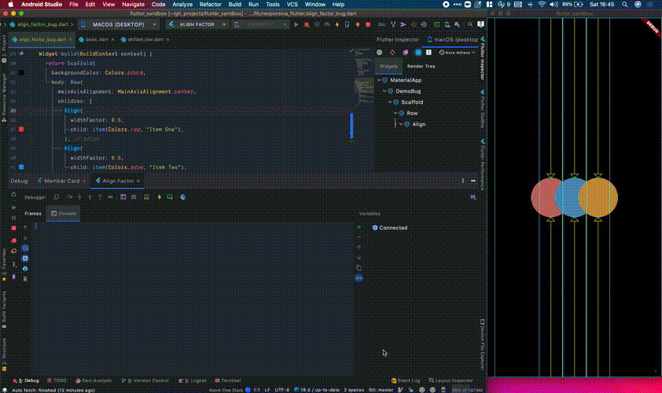Screen dimensions: 662x393
Task: Add a new watch with plus icon
Action: (x=359, y=227)
